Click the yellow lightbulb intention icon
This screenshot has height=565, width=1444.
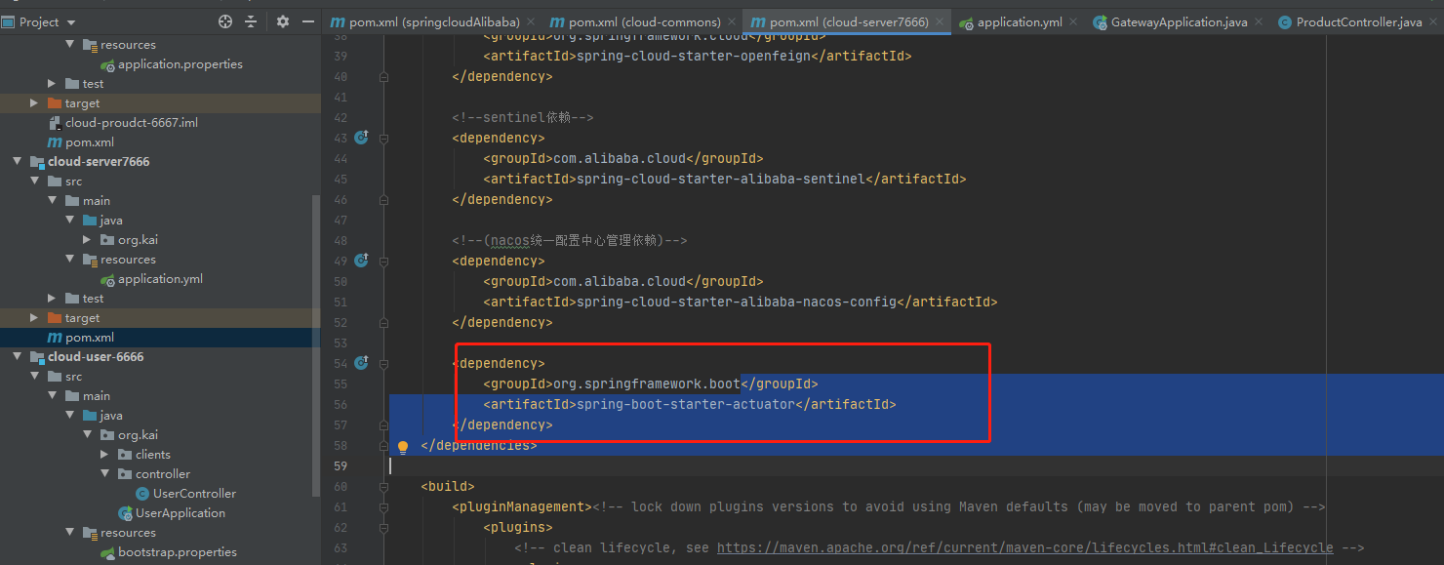click(x=403, y=447)
